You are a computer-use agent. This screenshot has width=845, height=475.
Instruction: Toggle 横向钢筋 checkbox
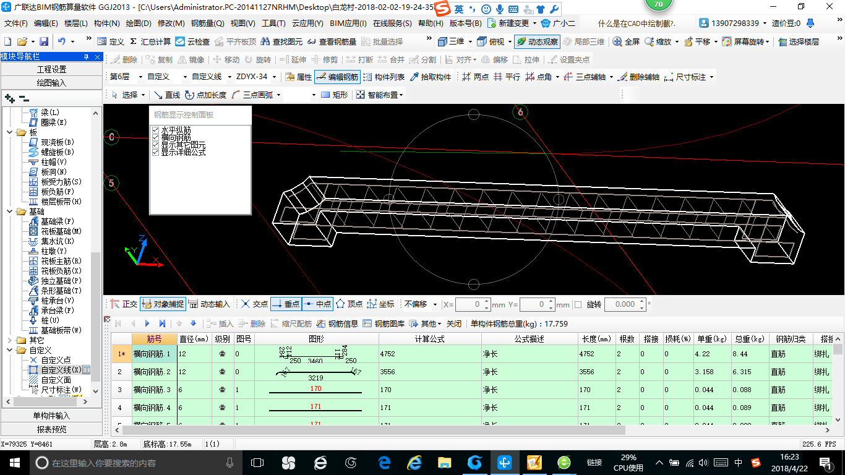155,137
